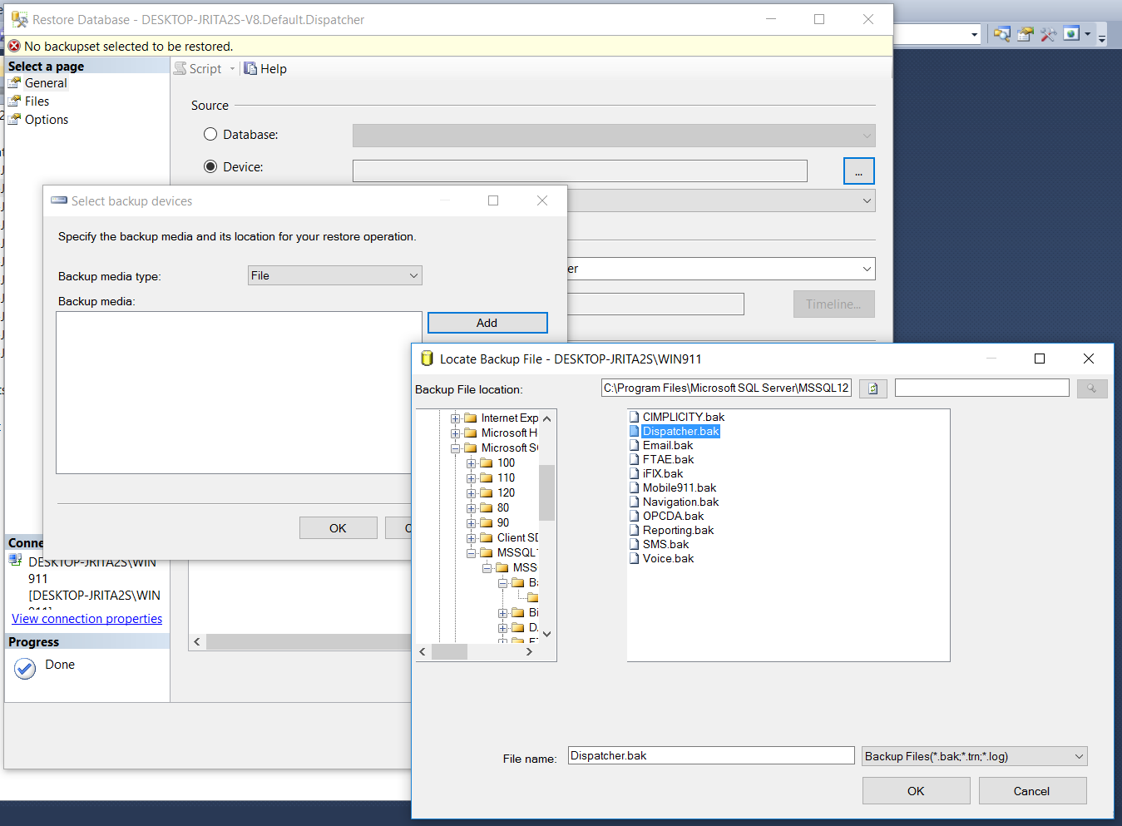1122x826 pixels.
Task: Select the Database source radio button
Action: click(x=210, y=135)
